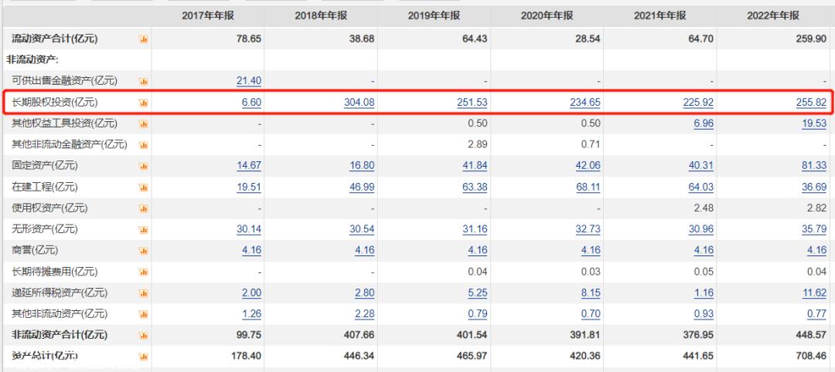Click 2020 长期股权投资 value 234.65
Viewport: 835px width, 372px height.
[x=585, y=102]
